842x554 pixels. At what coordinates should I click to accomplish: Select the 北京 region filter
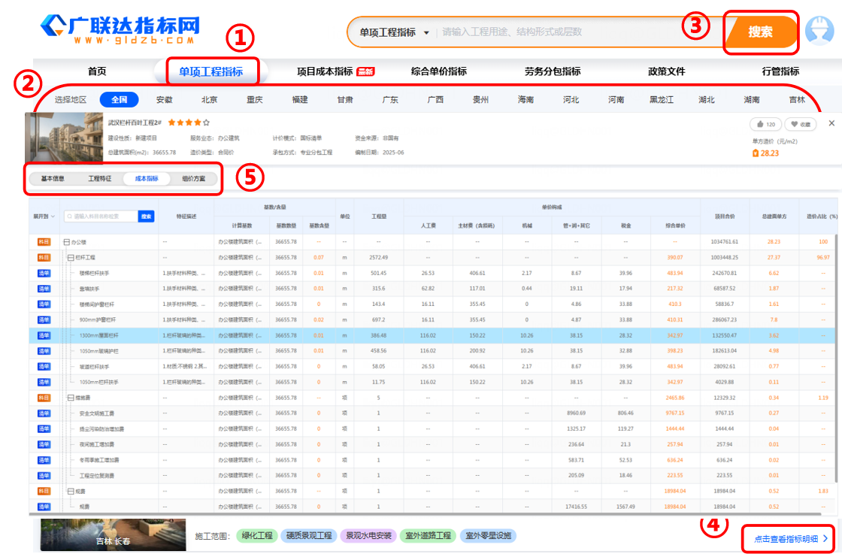(x=210, y=100)
